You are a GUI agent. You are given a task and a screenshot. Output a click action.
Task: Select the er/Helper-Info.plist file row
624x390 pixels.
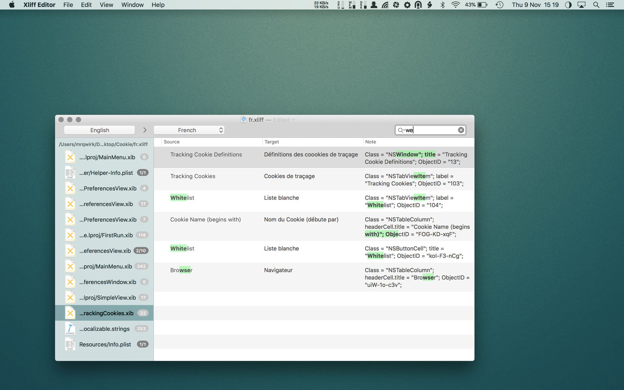(104, 173)
